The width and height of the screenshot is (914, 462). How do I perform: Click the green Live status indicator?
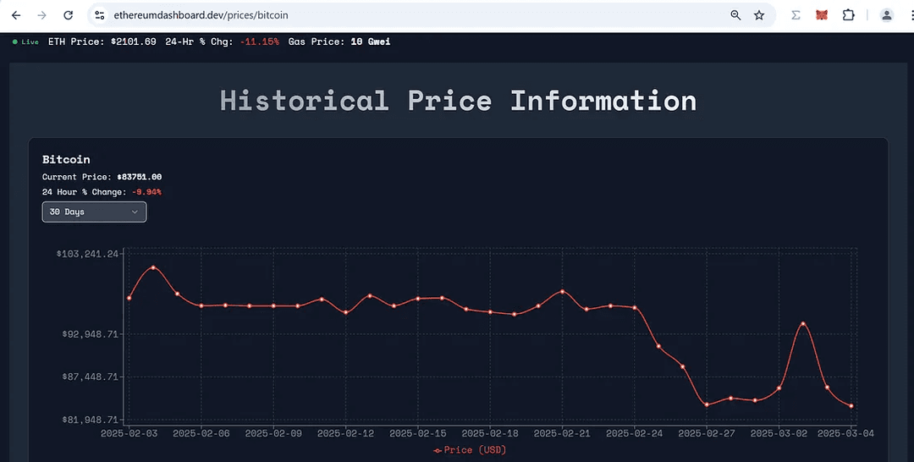click(x=25, y=42)
